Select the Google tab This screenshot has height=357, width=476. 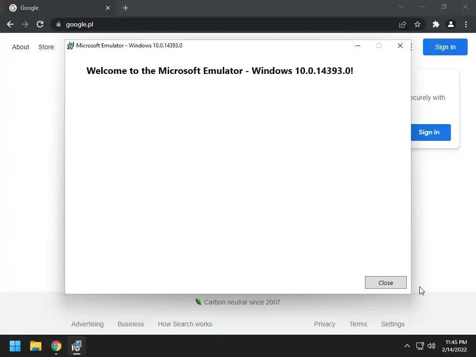pos(60,8)
